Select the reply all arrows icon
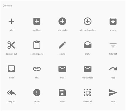 [11, 93]
